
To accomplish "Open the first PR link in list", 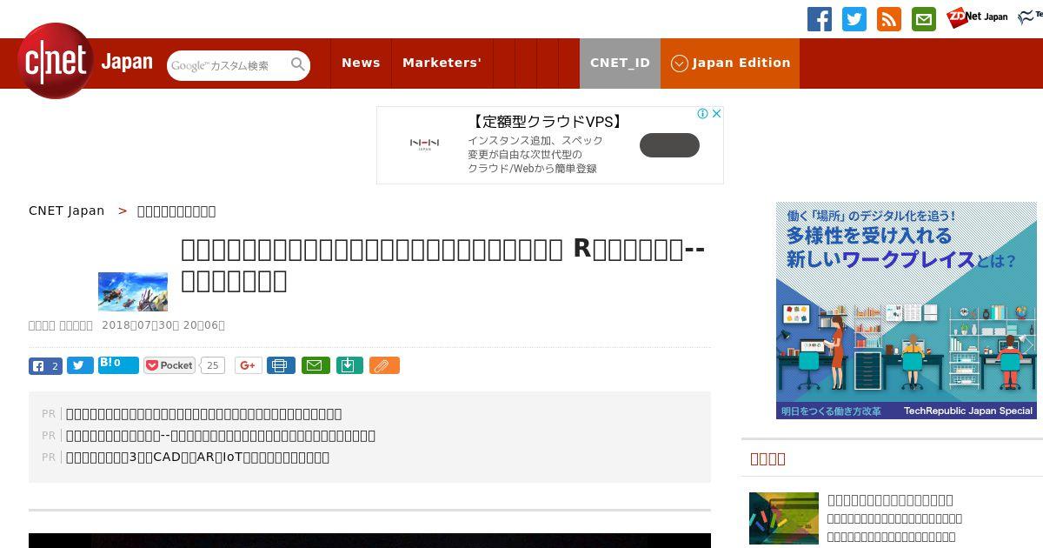I will pos(203,413).
